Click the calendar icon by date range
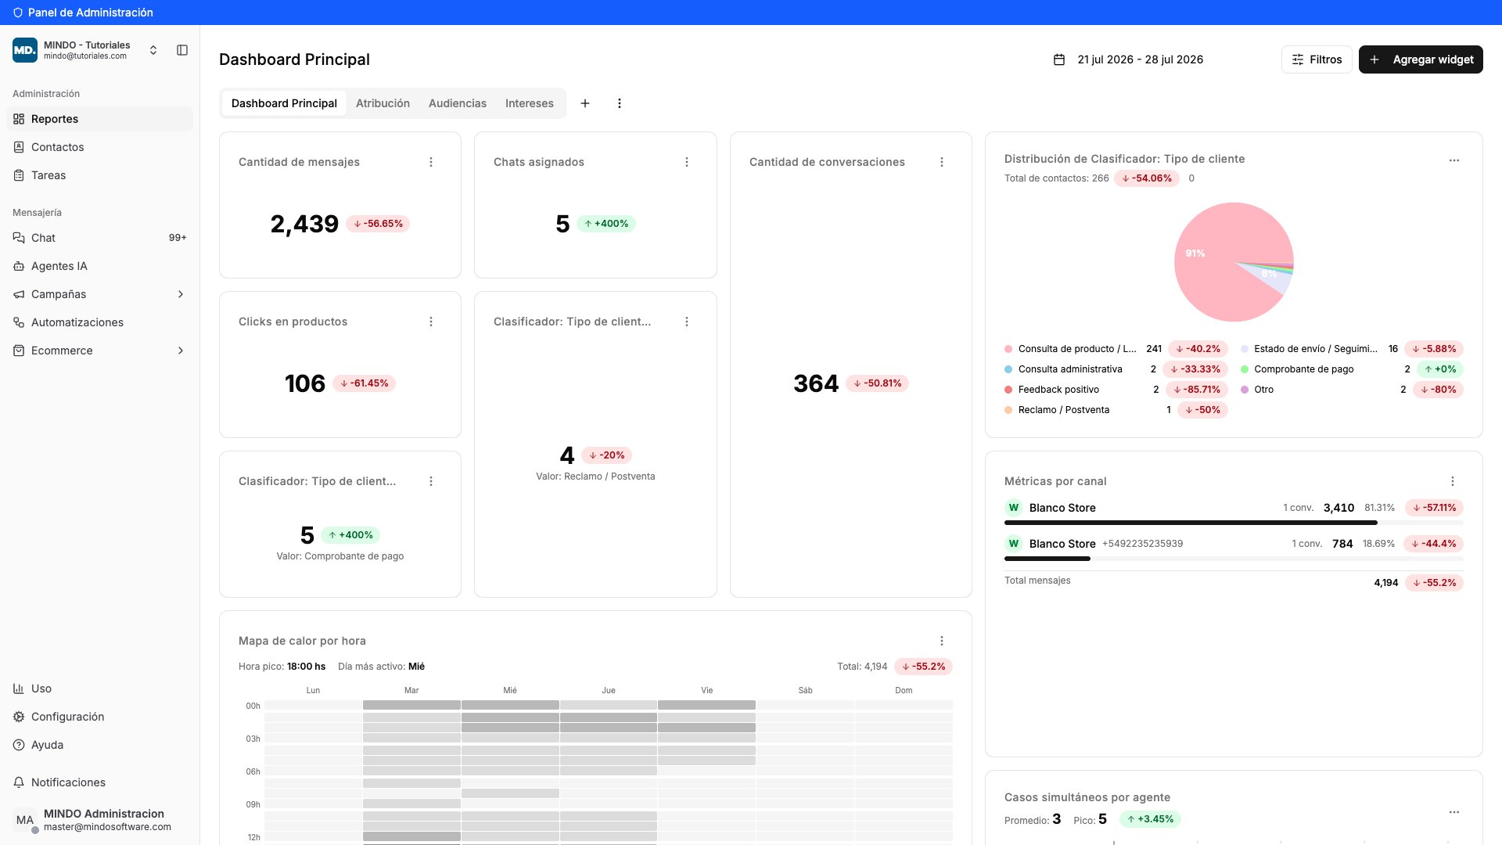This screenshot has height=845, width=1502. tap(1059, 59)
